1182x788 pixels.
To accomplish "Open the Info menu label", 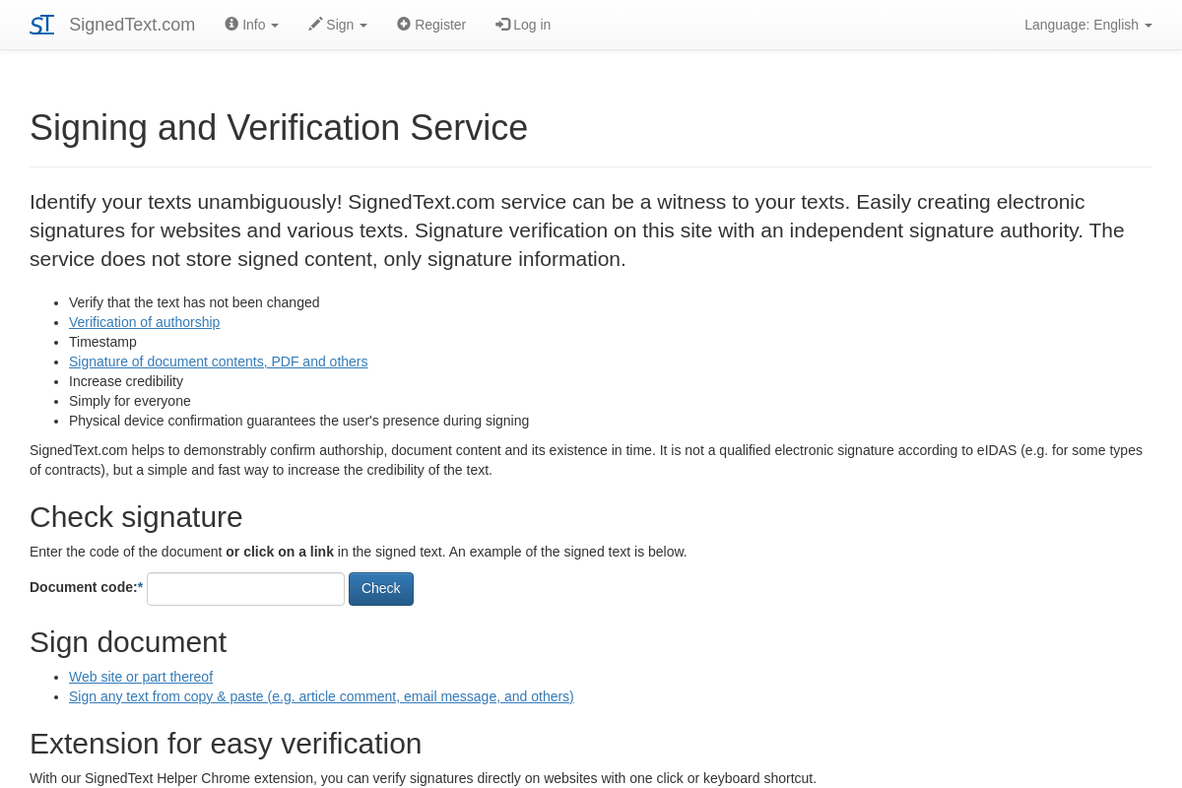I will pos(254,25).
